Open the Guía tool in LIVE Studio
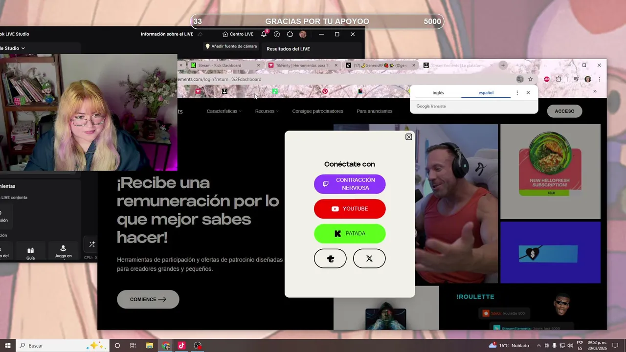The image size is (626, 352). click(x=30, y=253)
